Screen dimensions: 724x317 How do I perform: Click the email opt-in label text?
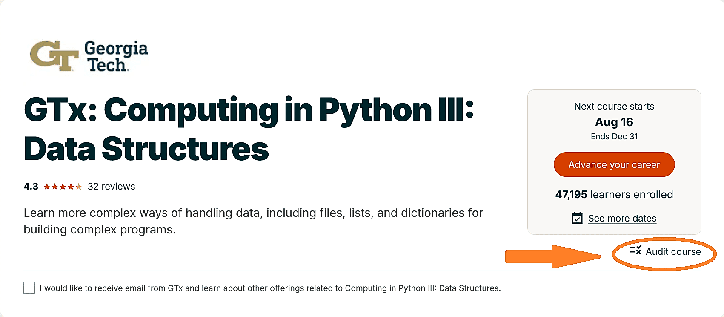[x=270, y=288]
